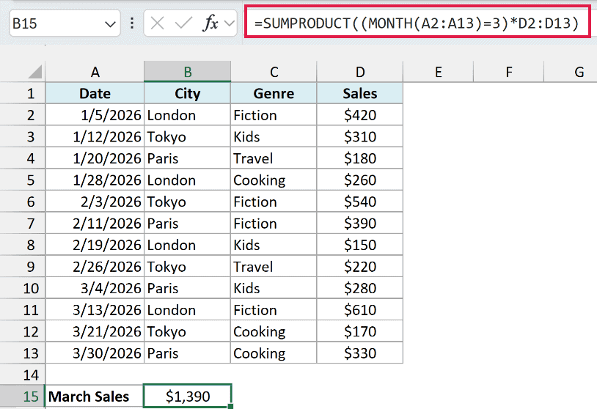Select column G header
The height and width of the screenshot is (409, 597).
(571, 72)
